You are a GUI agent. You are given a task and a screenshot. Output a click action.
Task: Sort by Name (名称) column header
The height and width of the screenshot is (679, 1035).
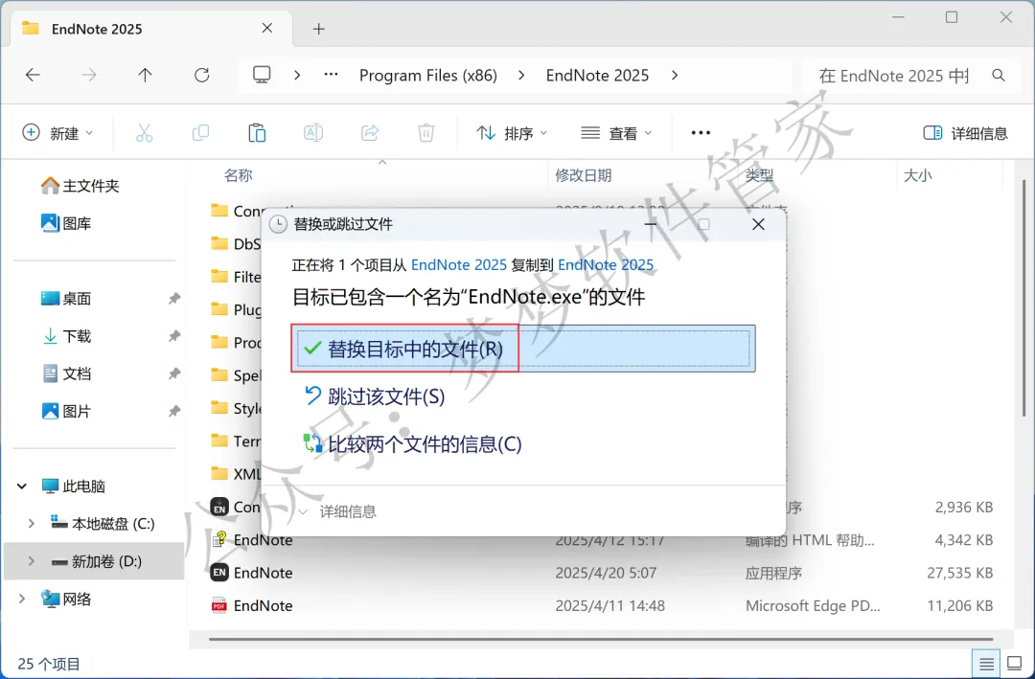[x=239, y=175]
